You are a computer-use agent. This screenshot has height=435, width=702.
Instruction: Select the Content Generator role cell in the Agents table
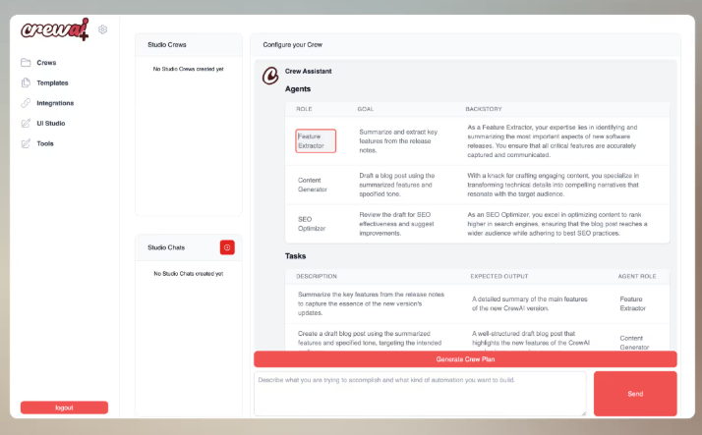tap(313, 185)
